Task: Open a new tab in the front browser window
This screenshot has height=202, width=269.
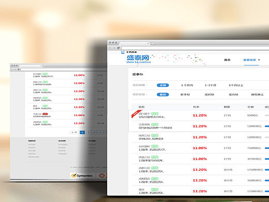Action: [x=153, y=44]
